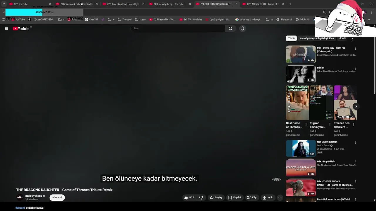Switch to the Travmatik Sahneler Gördüm tab

76,4
